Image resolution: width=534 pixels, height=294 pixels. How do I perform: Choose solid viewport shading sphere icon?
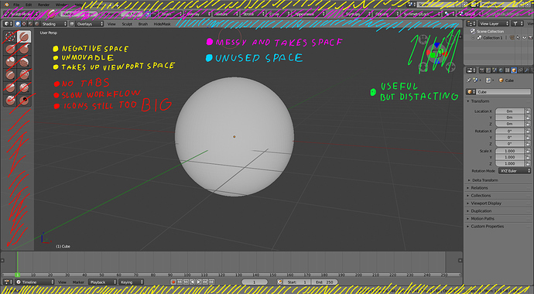(18, 24)
